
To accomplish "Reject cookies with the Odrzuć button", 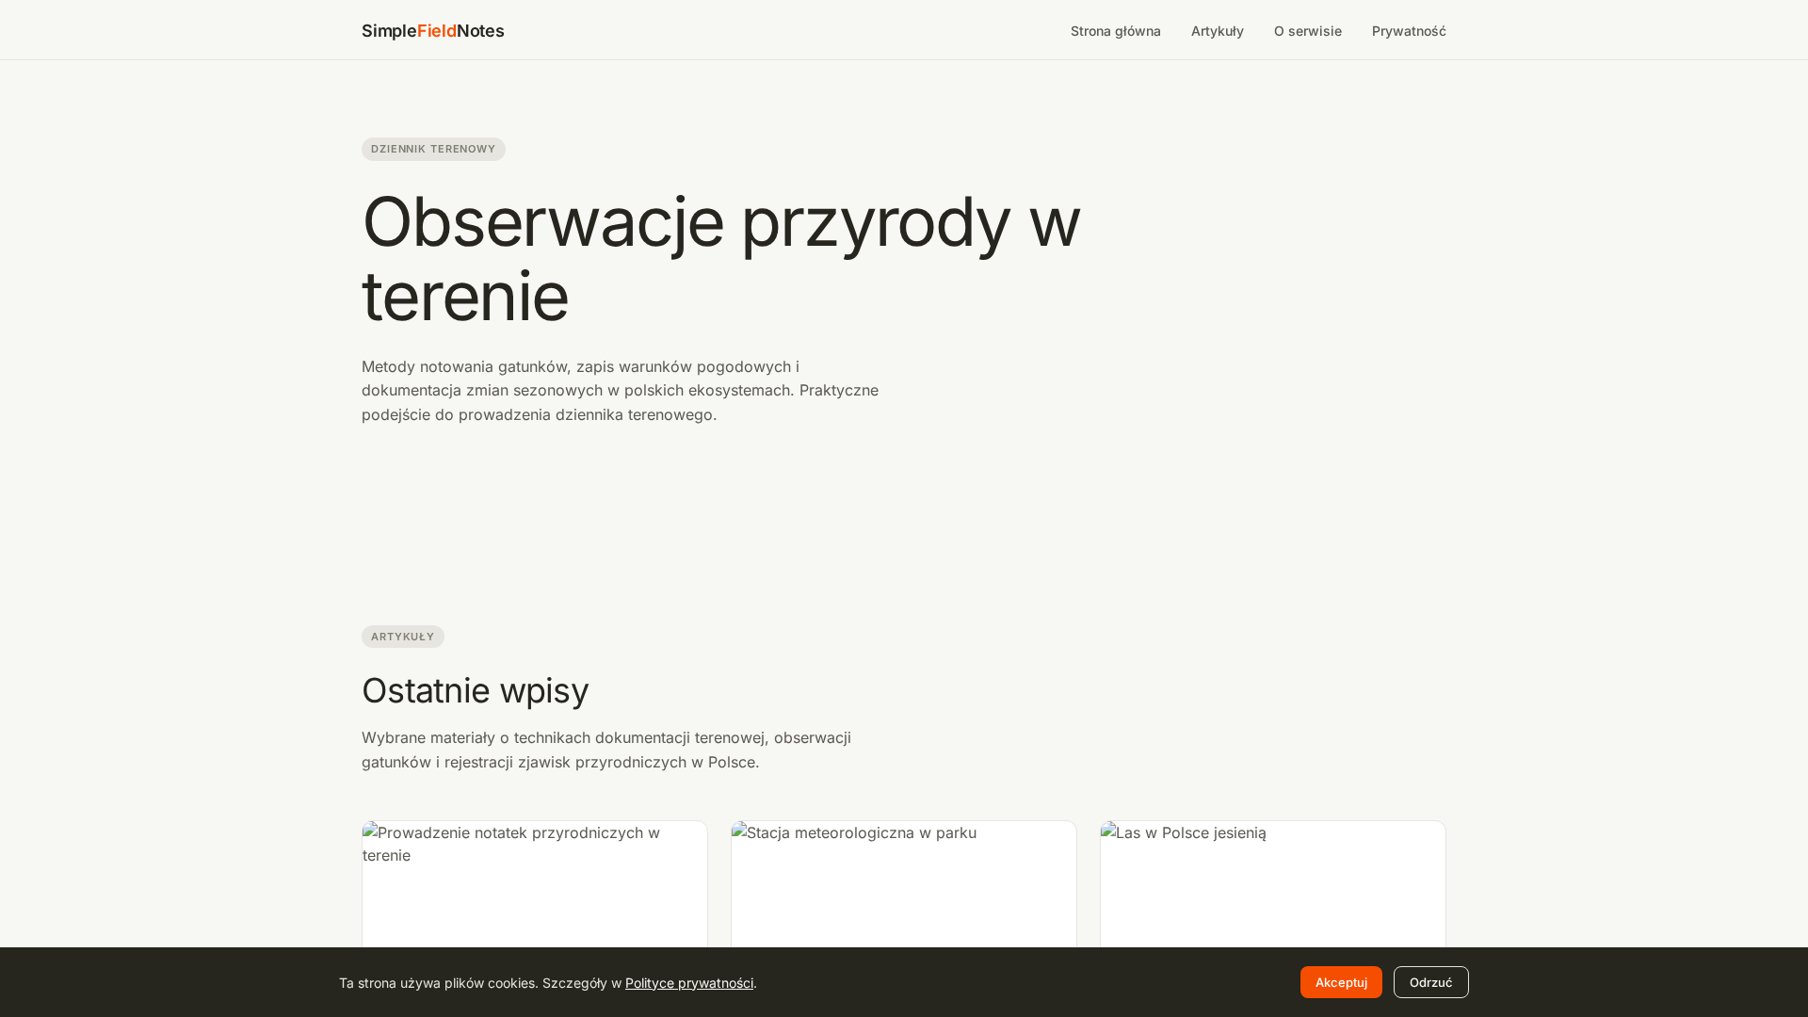I will [1430, 982].
